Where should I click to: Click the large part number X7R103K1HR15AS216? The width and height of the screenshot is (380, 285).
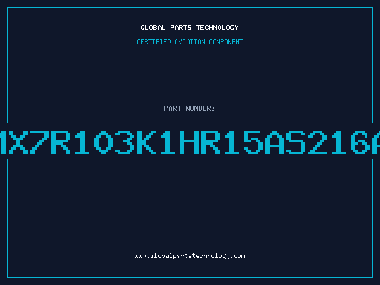(190, 142)
